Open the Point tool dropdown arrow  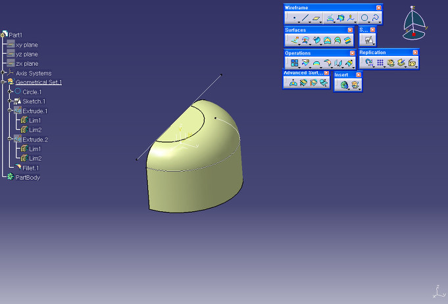click(x=299, y=22)
